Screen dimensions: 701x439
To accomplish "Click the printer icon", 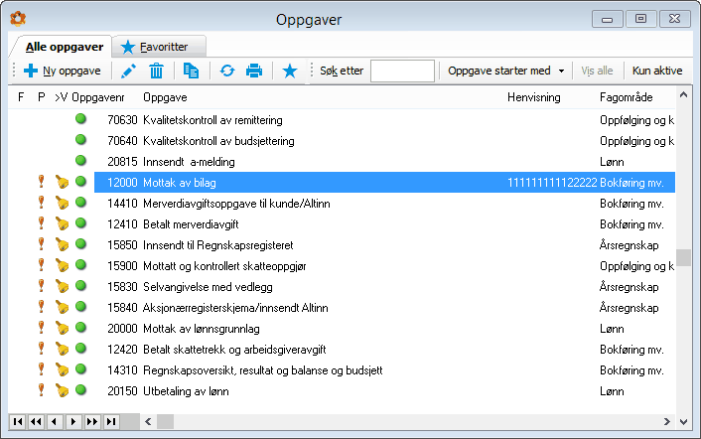I will (x=254, y=71).
